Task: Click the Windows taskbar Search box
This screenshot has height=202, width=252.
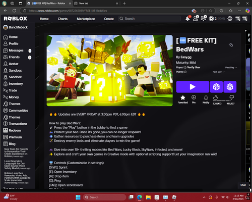Action: pos(104,197)
